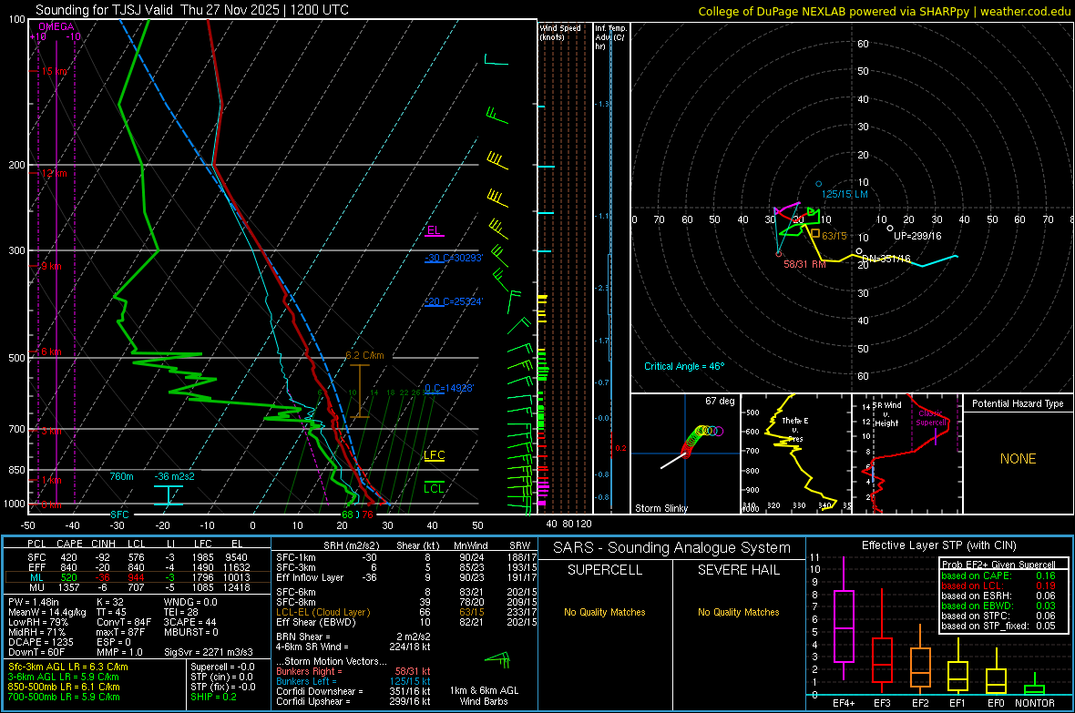This screenshot has width=1075, height=713.
Task: Click the '125/15 LM' hodograph label
Action: pyautogui.click(x=845, y=194)
